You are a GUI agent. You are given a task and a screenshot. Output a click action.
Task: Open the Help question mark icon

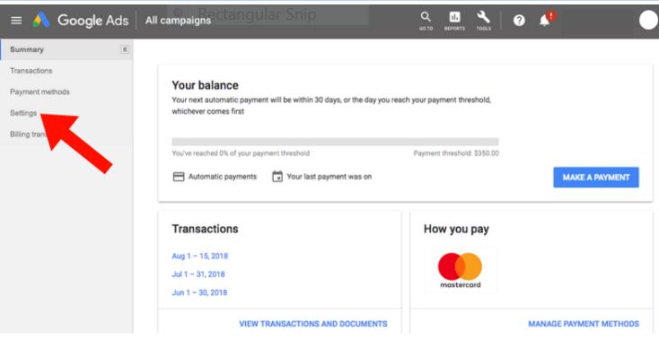pyautogui.click(x=519, y=20)
